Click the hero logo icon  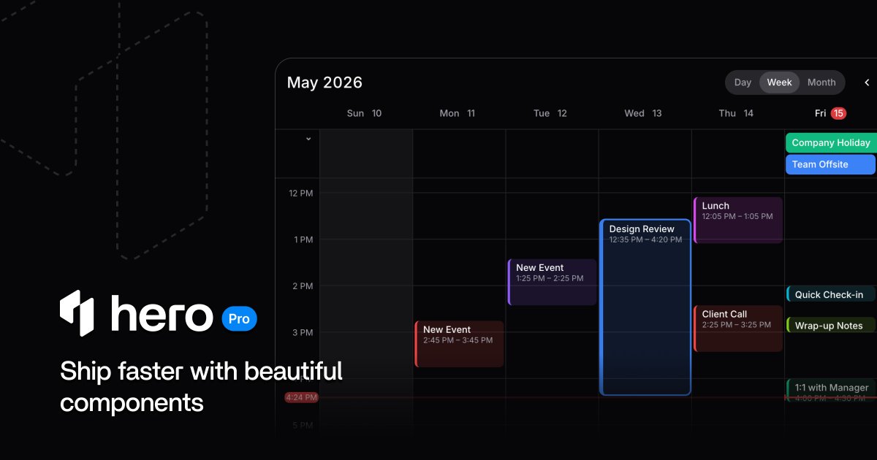[x=78, y=313]
